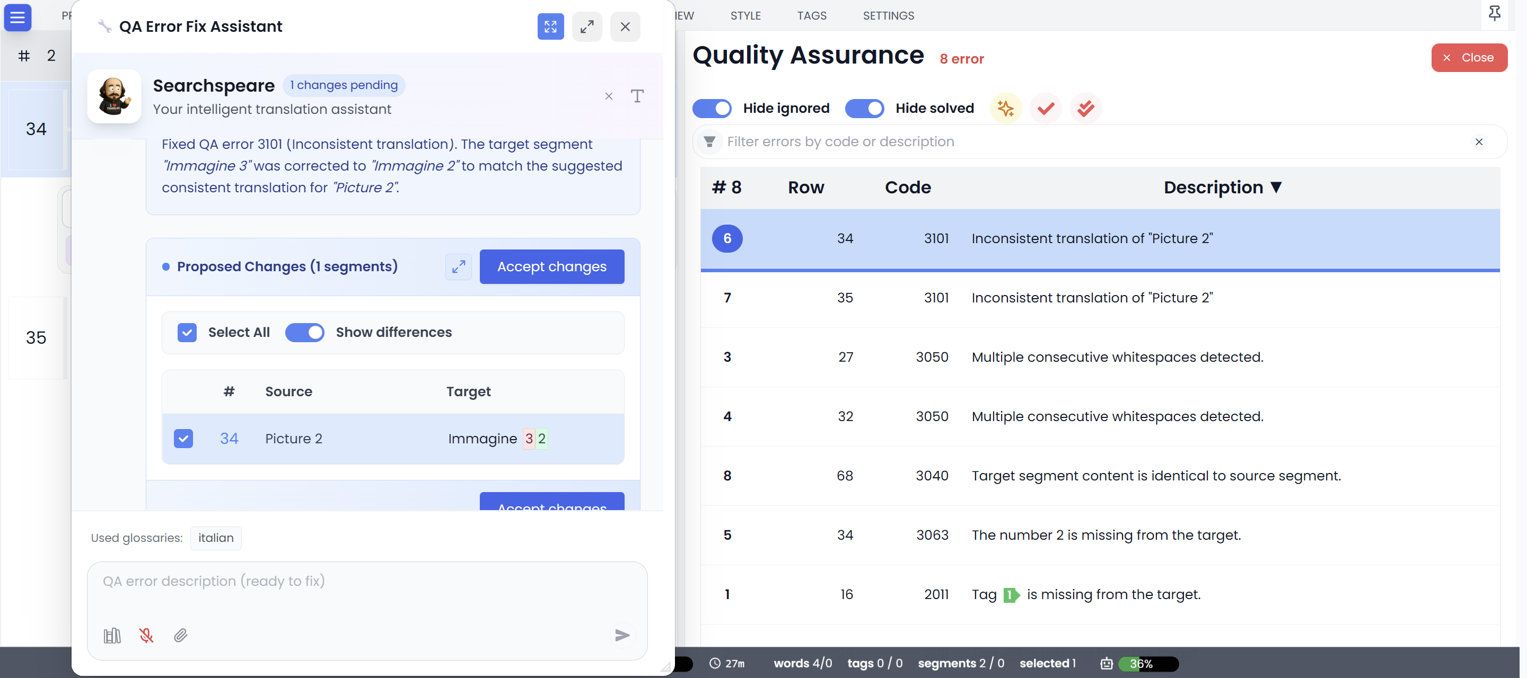The width and height of the screenshot is (1527, 678).
Task: Uncheck the Select All checkbox
Action: [x=187, y=332]
